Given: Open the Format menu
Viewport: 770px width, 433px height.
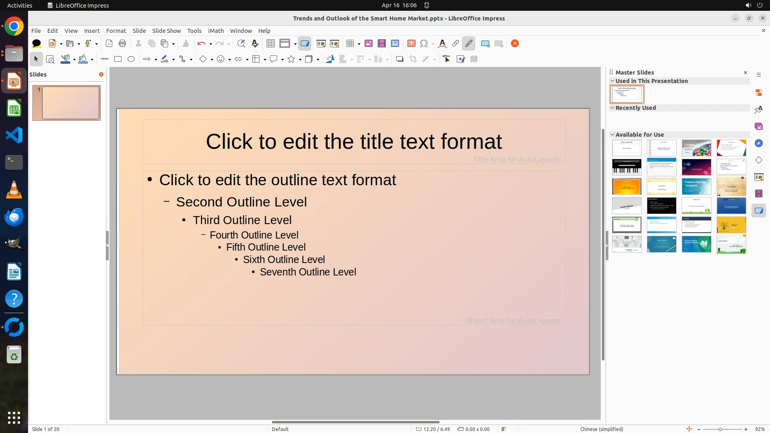Looking at the screenshot, I should point(116,31).
